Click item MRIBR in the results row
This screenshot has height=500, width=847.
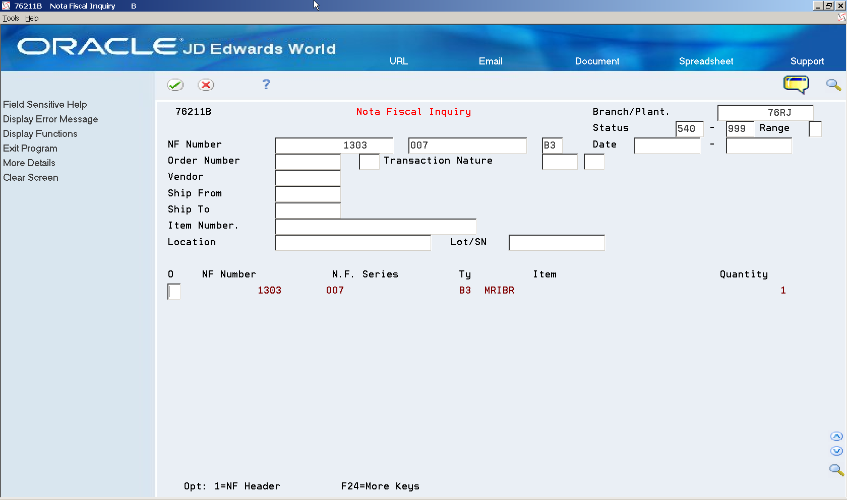(499, 291)
